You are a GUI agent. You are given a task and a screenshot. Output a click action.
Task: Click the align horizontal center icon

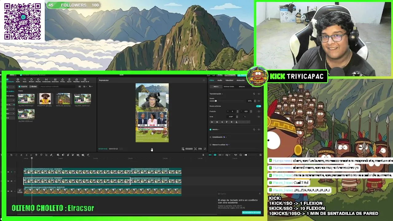(217, 122)
